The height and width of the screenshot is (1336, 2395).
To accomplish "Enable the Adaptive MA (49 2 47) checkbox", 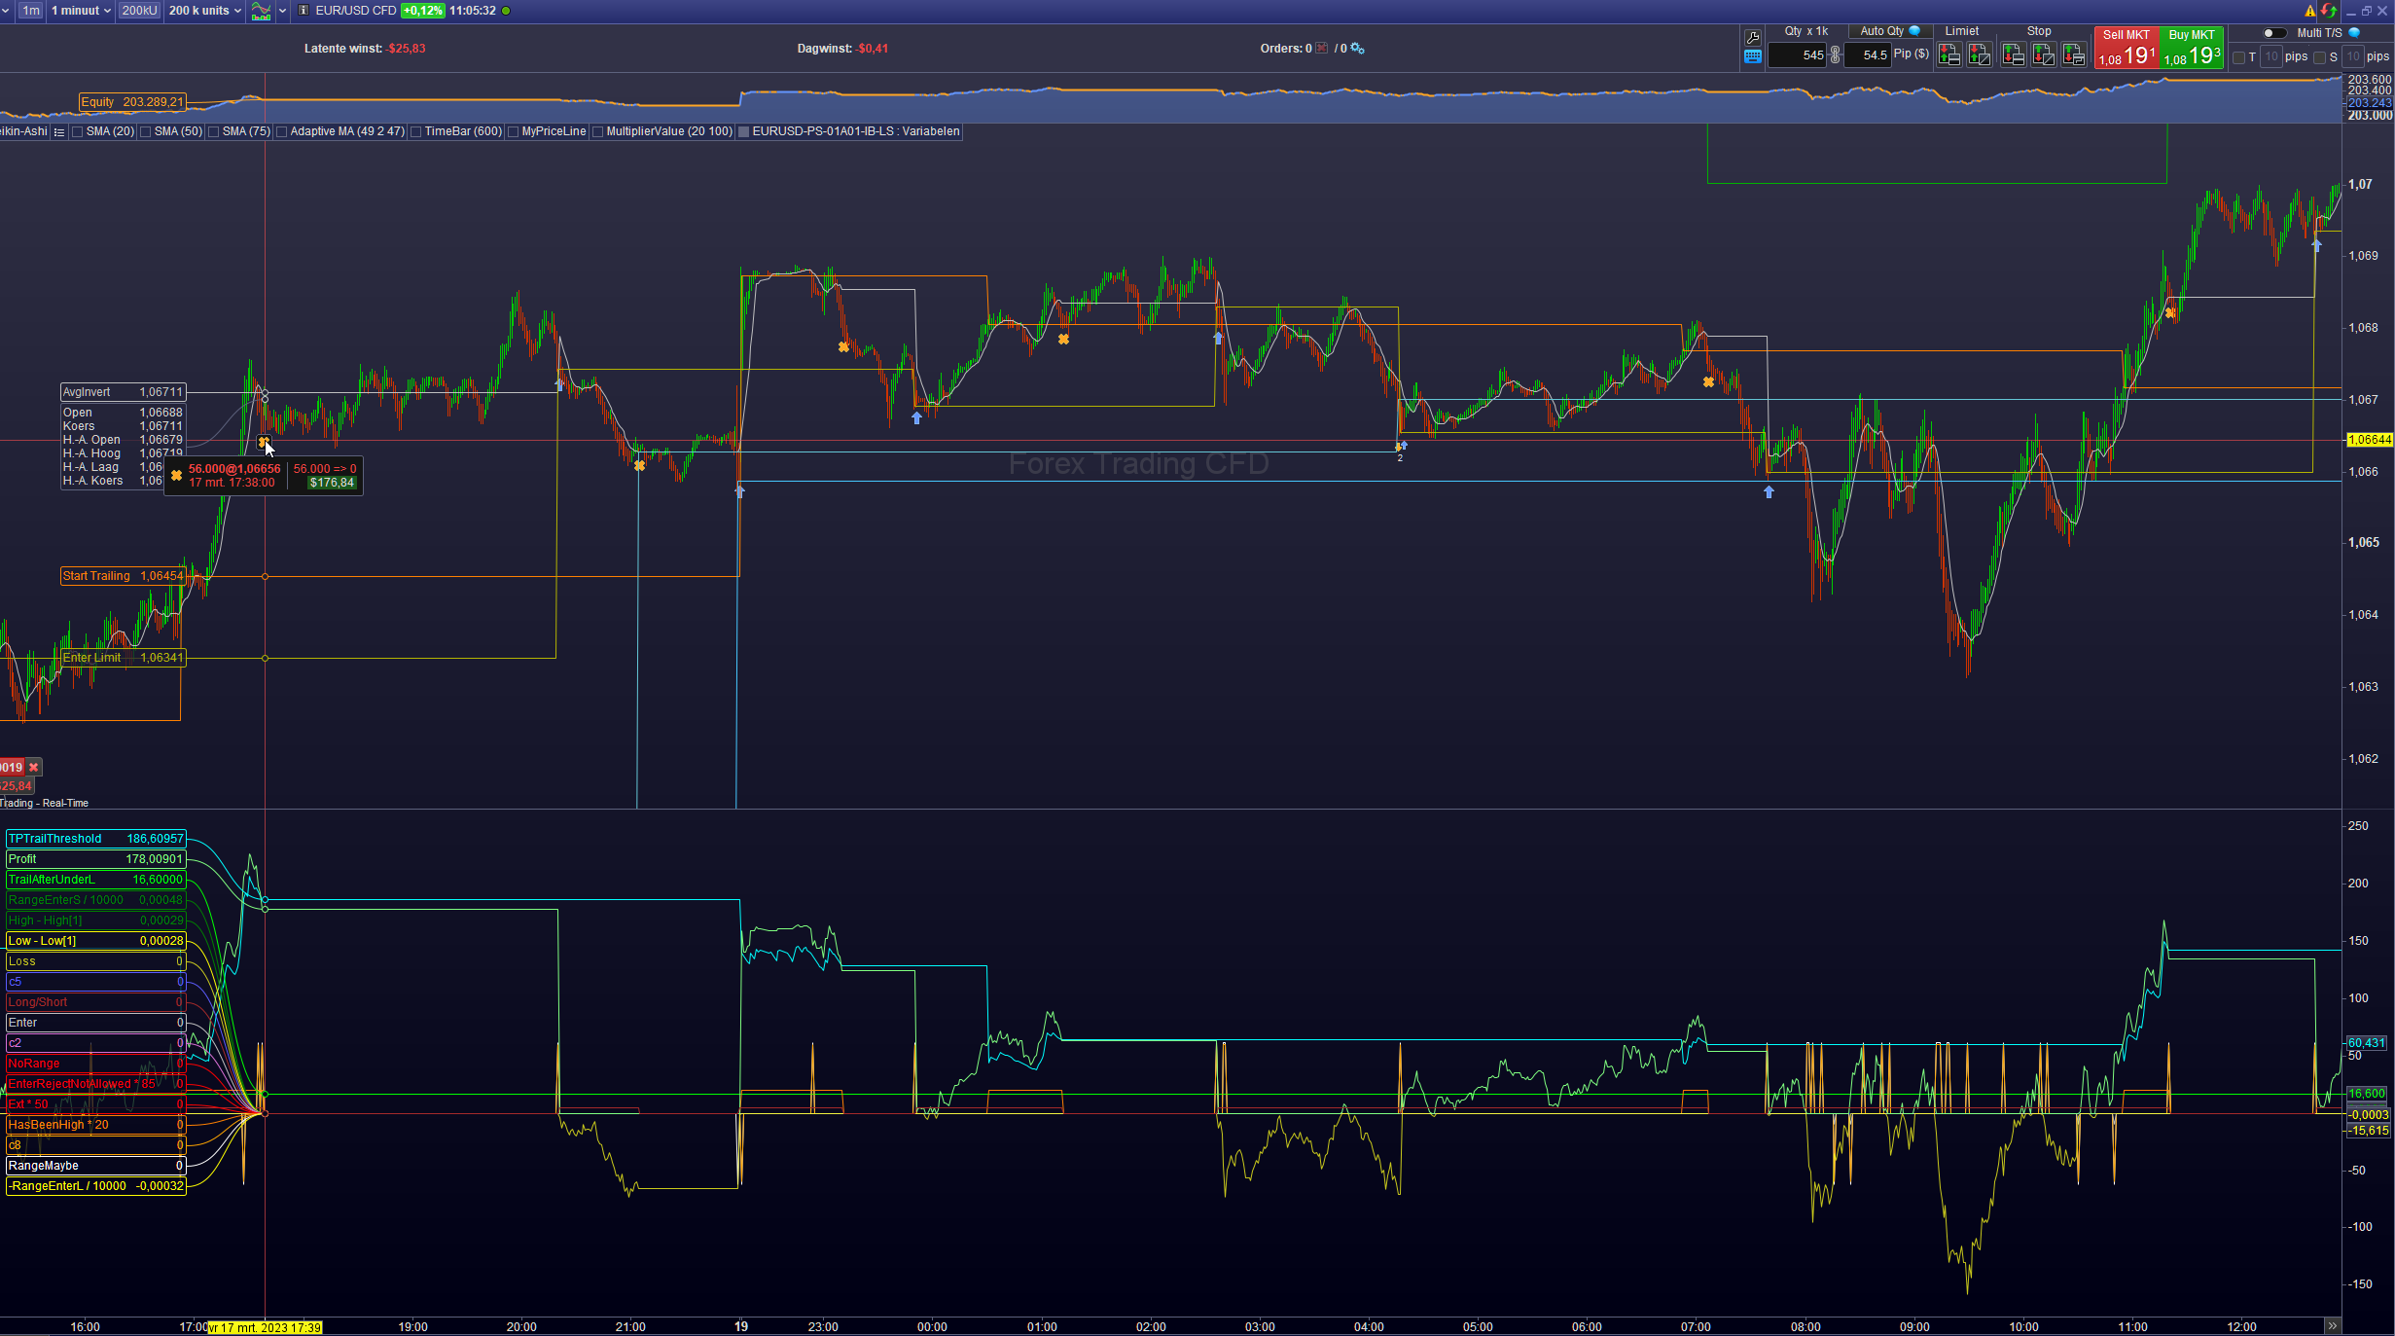I will tap(282, 132).
